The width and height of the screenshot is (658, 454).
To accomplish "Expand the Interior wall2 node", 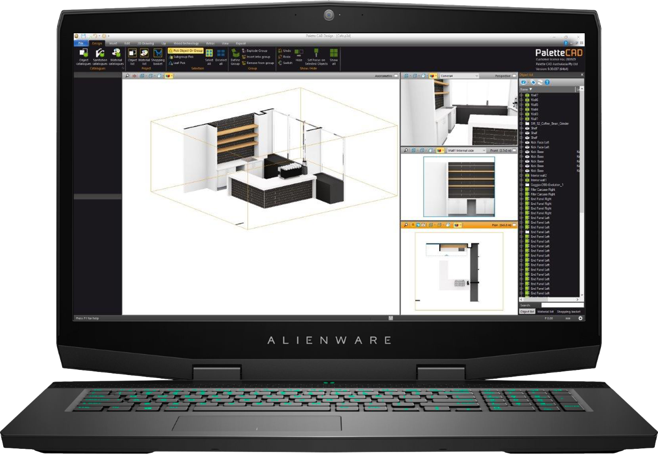I will 521,175.
